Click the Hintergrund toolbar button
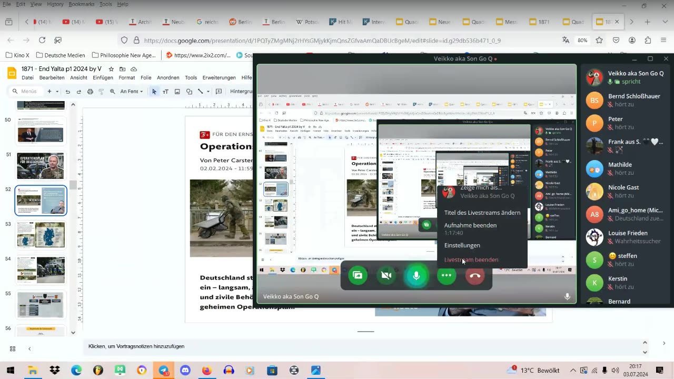 (241, 92)
